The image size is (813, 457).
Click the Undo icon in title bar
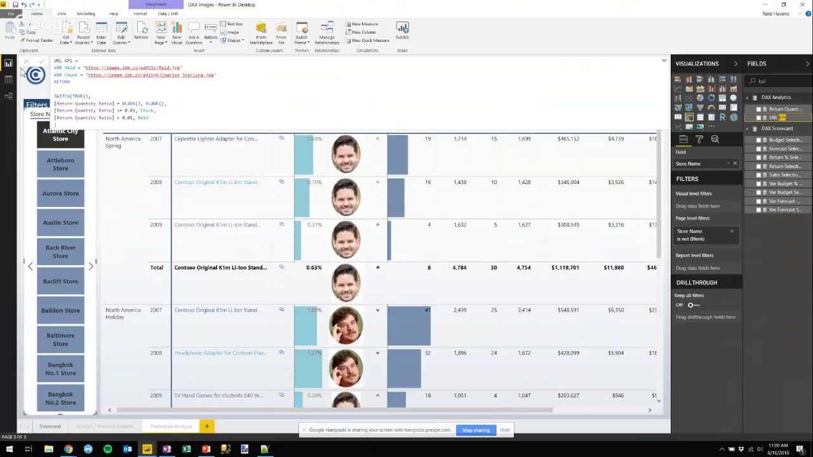coord(24,4)
